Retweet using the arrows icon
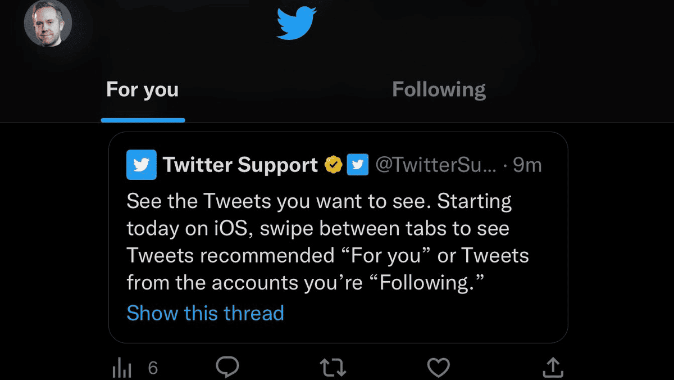This screenshot has width=674, height=380. click(x=333, y=368)
